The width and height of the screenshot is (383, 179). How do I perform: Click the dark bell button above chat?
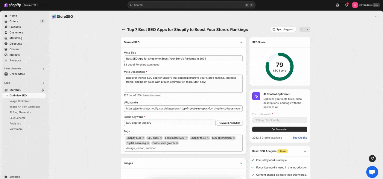pyautogui.click(x=372, y=158)
